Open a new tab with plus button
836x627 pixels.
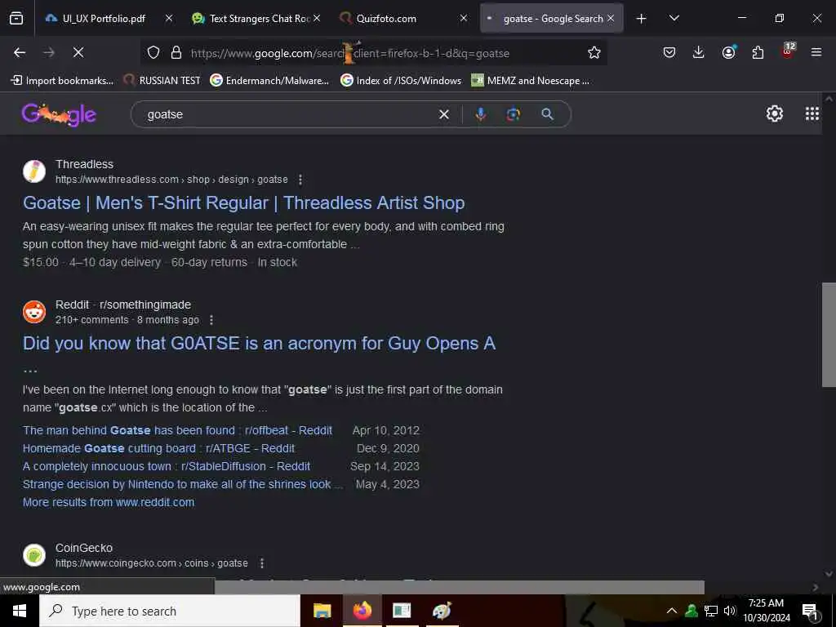click(642, 19)
